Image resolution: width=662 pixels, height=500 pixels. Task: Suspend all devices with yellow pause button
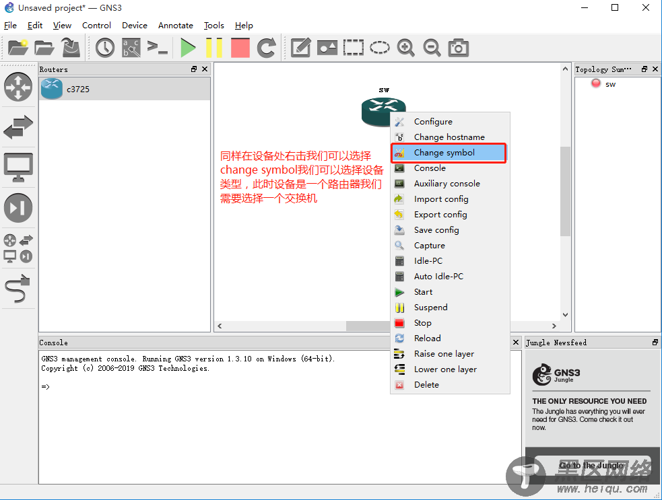214,48
